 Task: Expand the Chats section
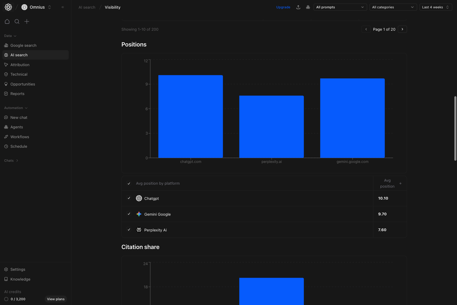click(x=11, y=161)
